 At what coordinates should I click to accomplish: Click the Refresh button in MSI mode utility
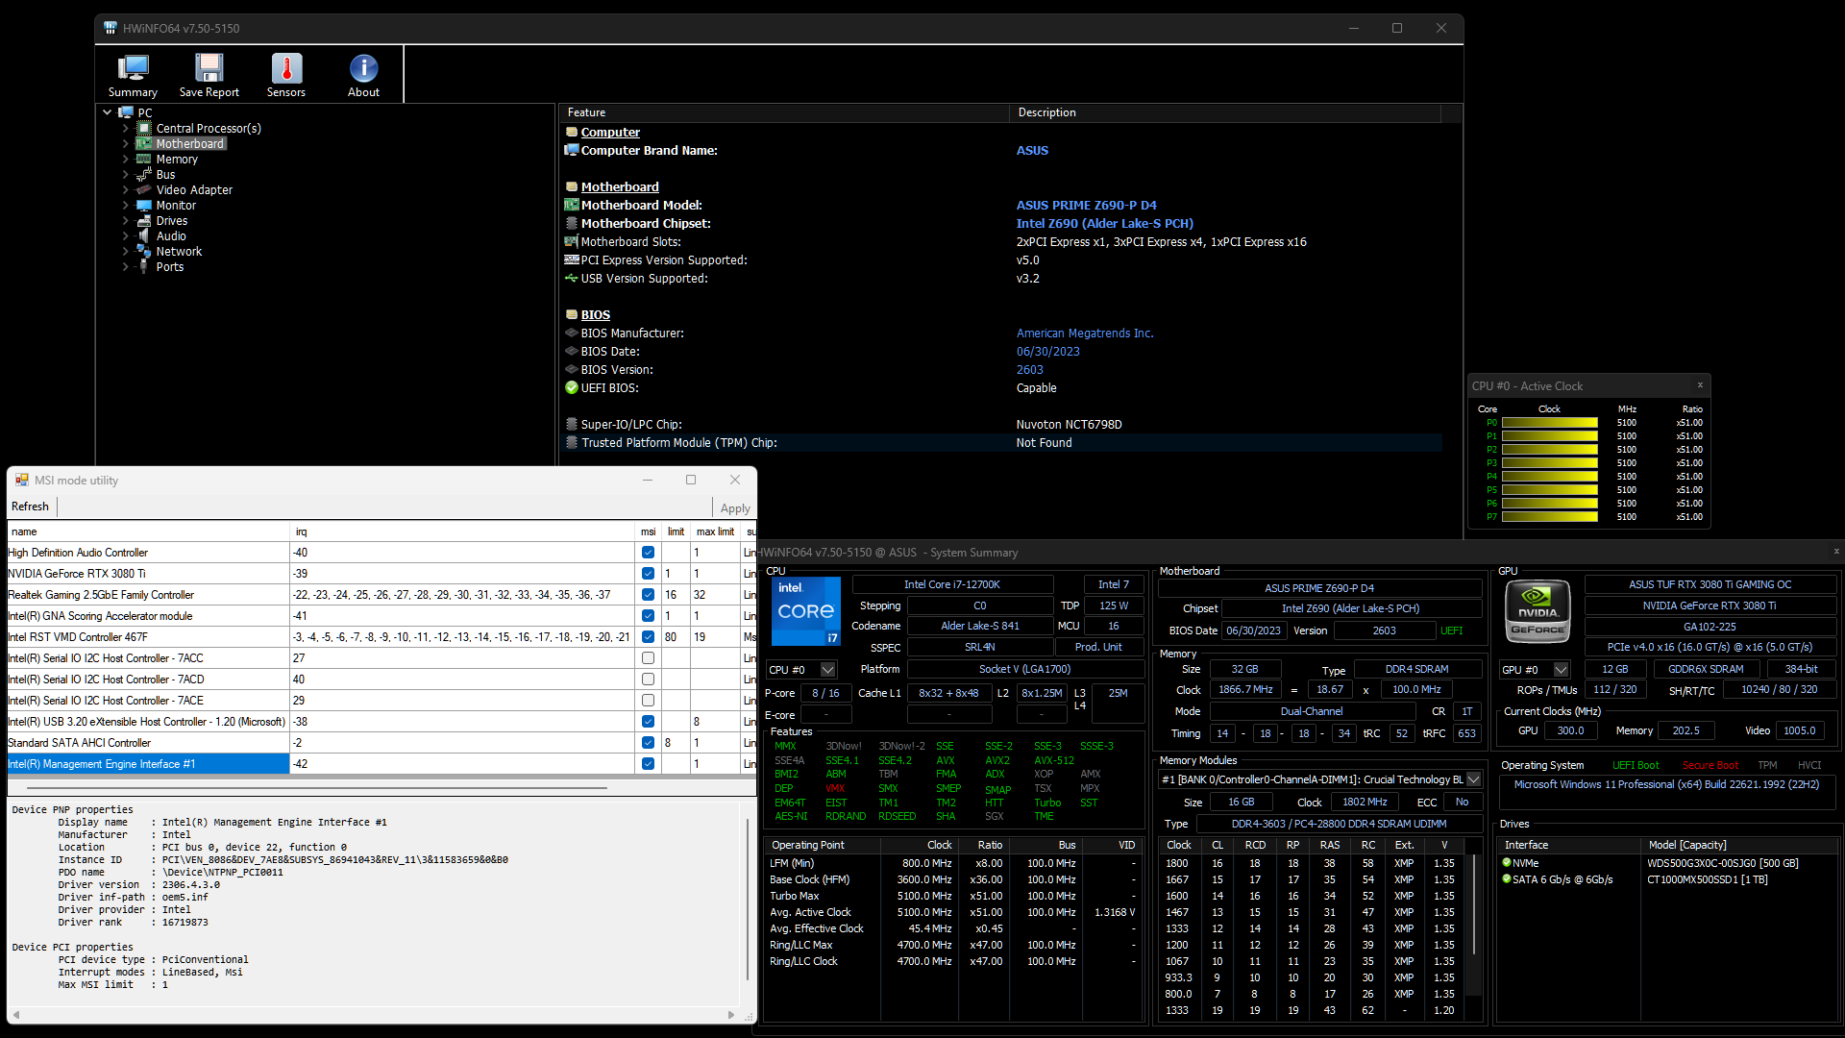point(30,506)
